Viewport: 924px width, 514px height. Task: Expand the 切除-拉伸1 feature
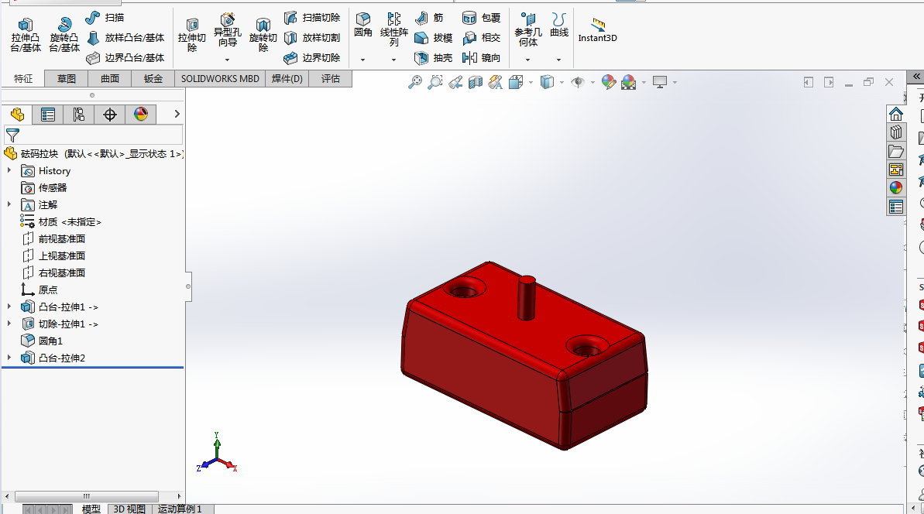point(9,324)
